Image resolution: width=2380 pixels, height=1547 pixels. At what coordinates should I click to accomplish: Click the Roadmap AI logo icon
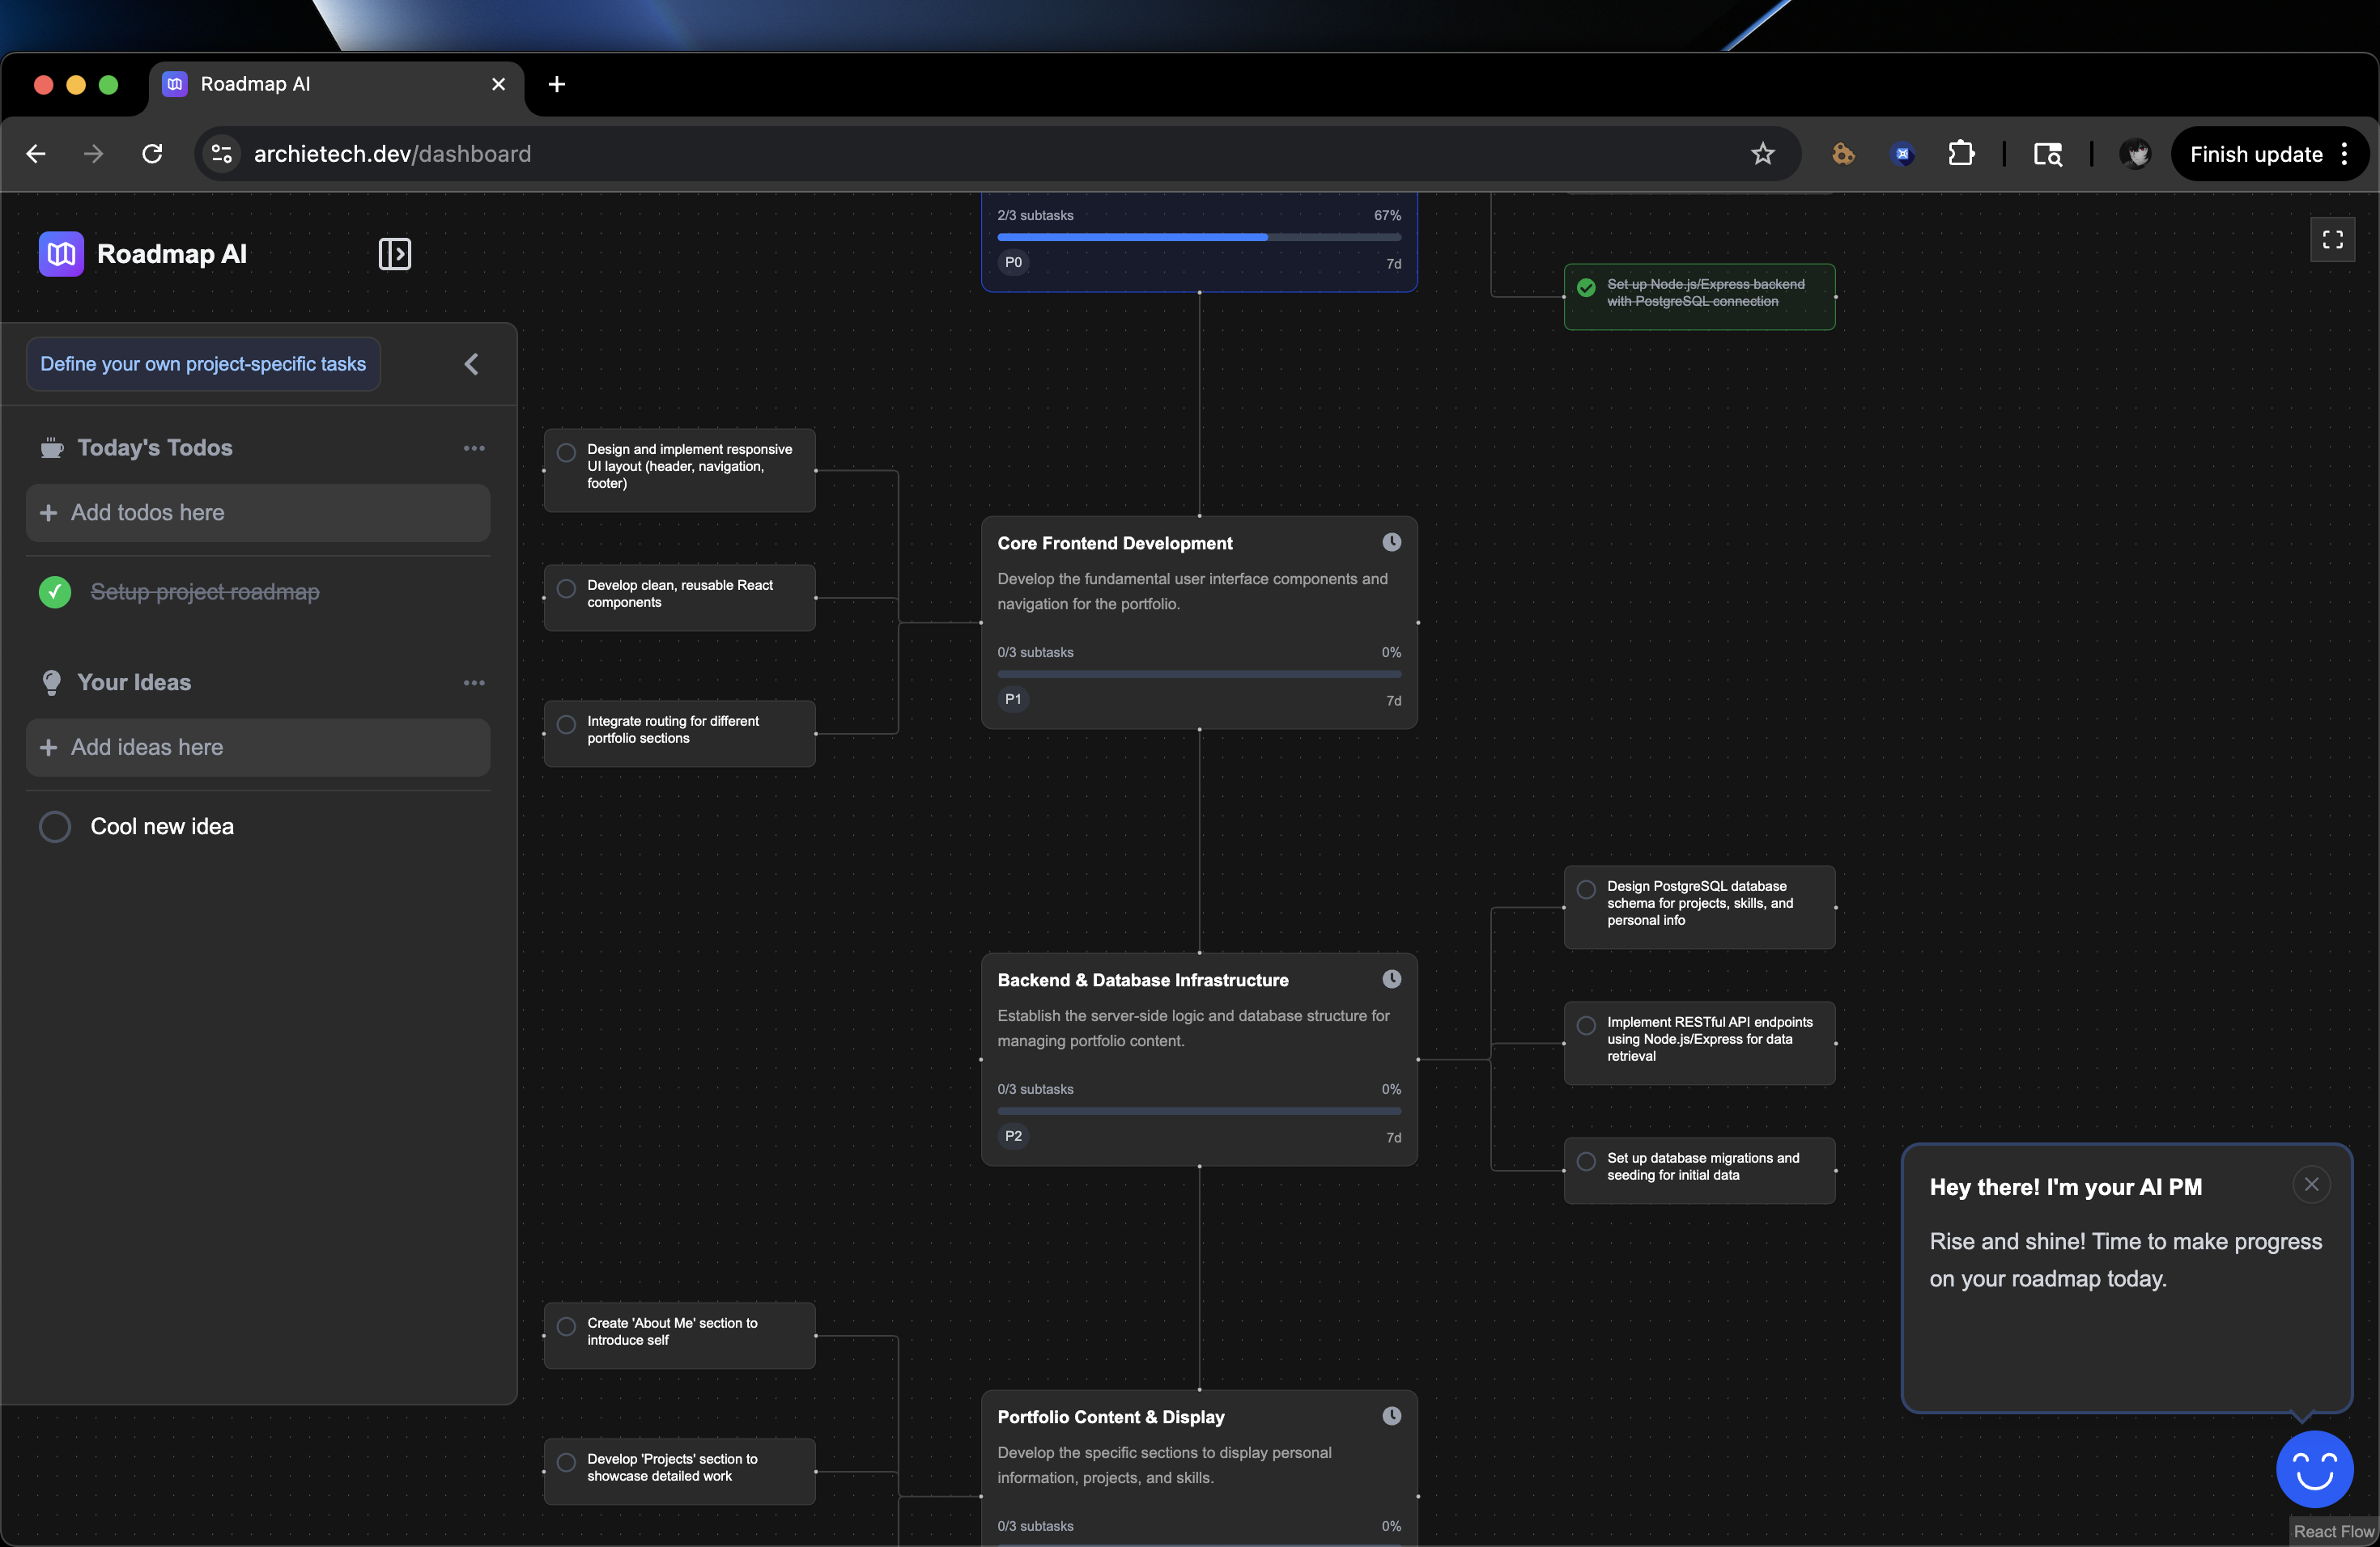tap(61, 254)
